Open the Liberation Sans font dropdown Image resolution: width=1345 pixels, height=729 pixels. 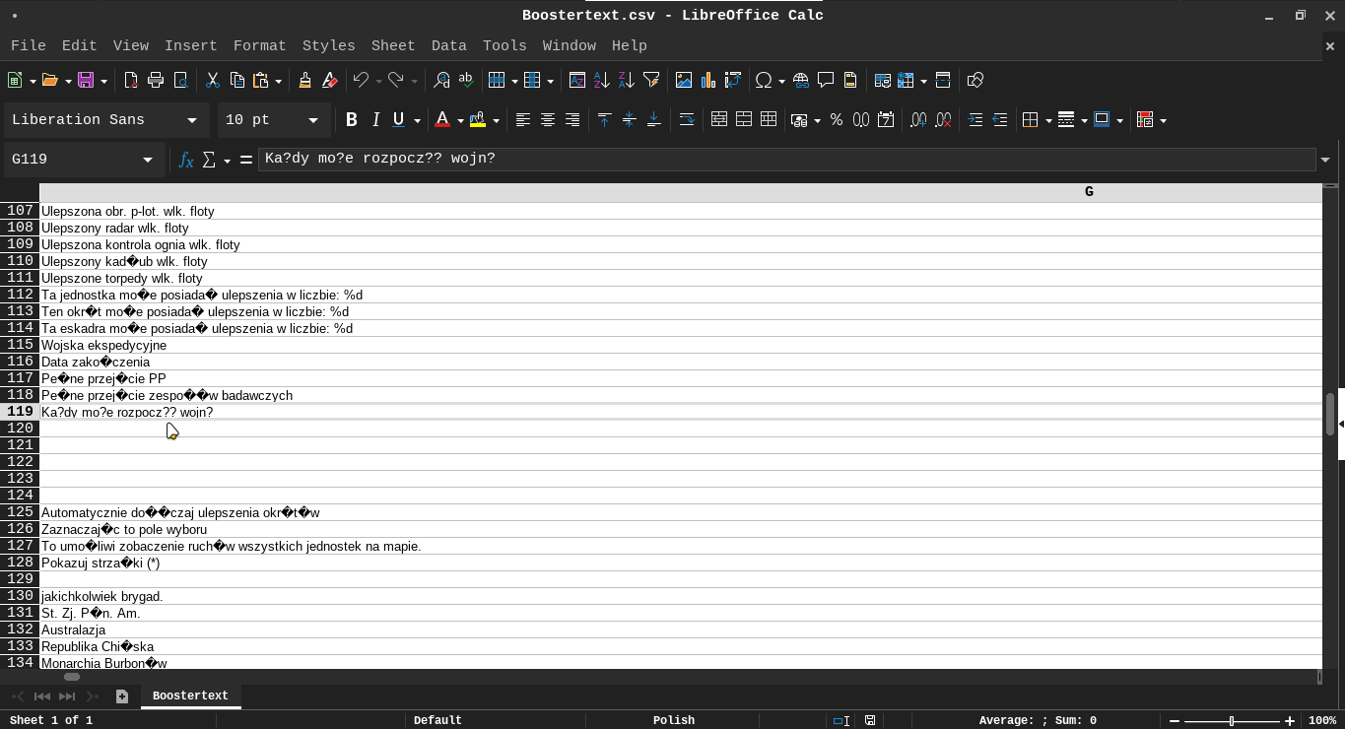point(192,120)
